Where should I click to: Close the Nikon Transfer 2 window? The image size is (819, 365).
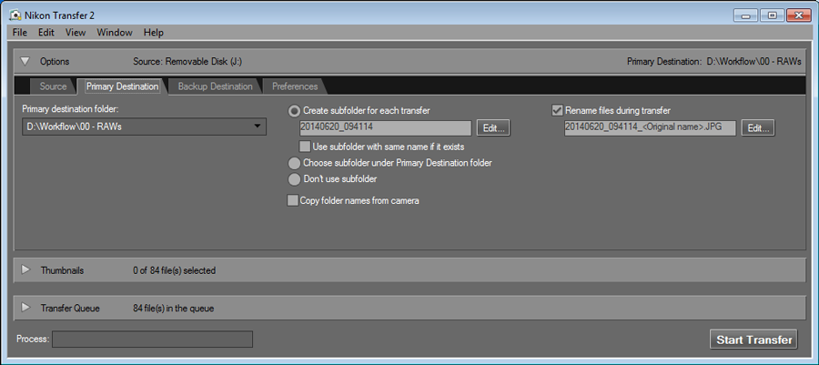click(799, 15)
